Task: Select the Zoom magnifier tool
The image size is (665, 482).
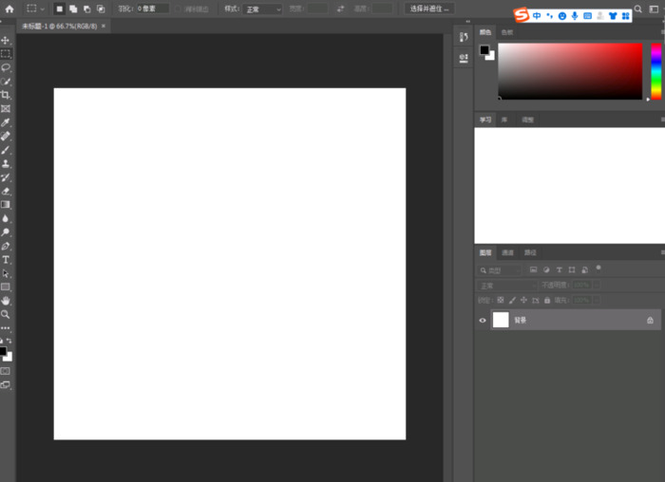Action: pyautogui.click(x=6, y=314)
